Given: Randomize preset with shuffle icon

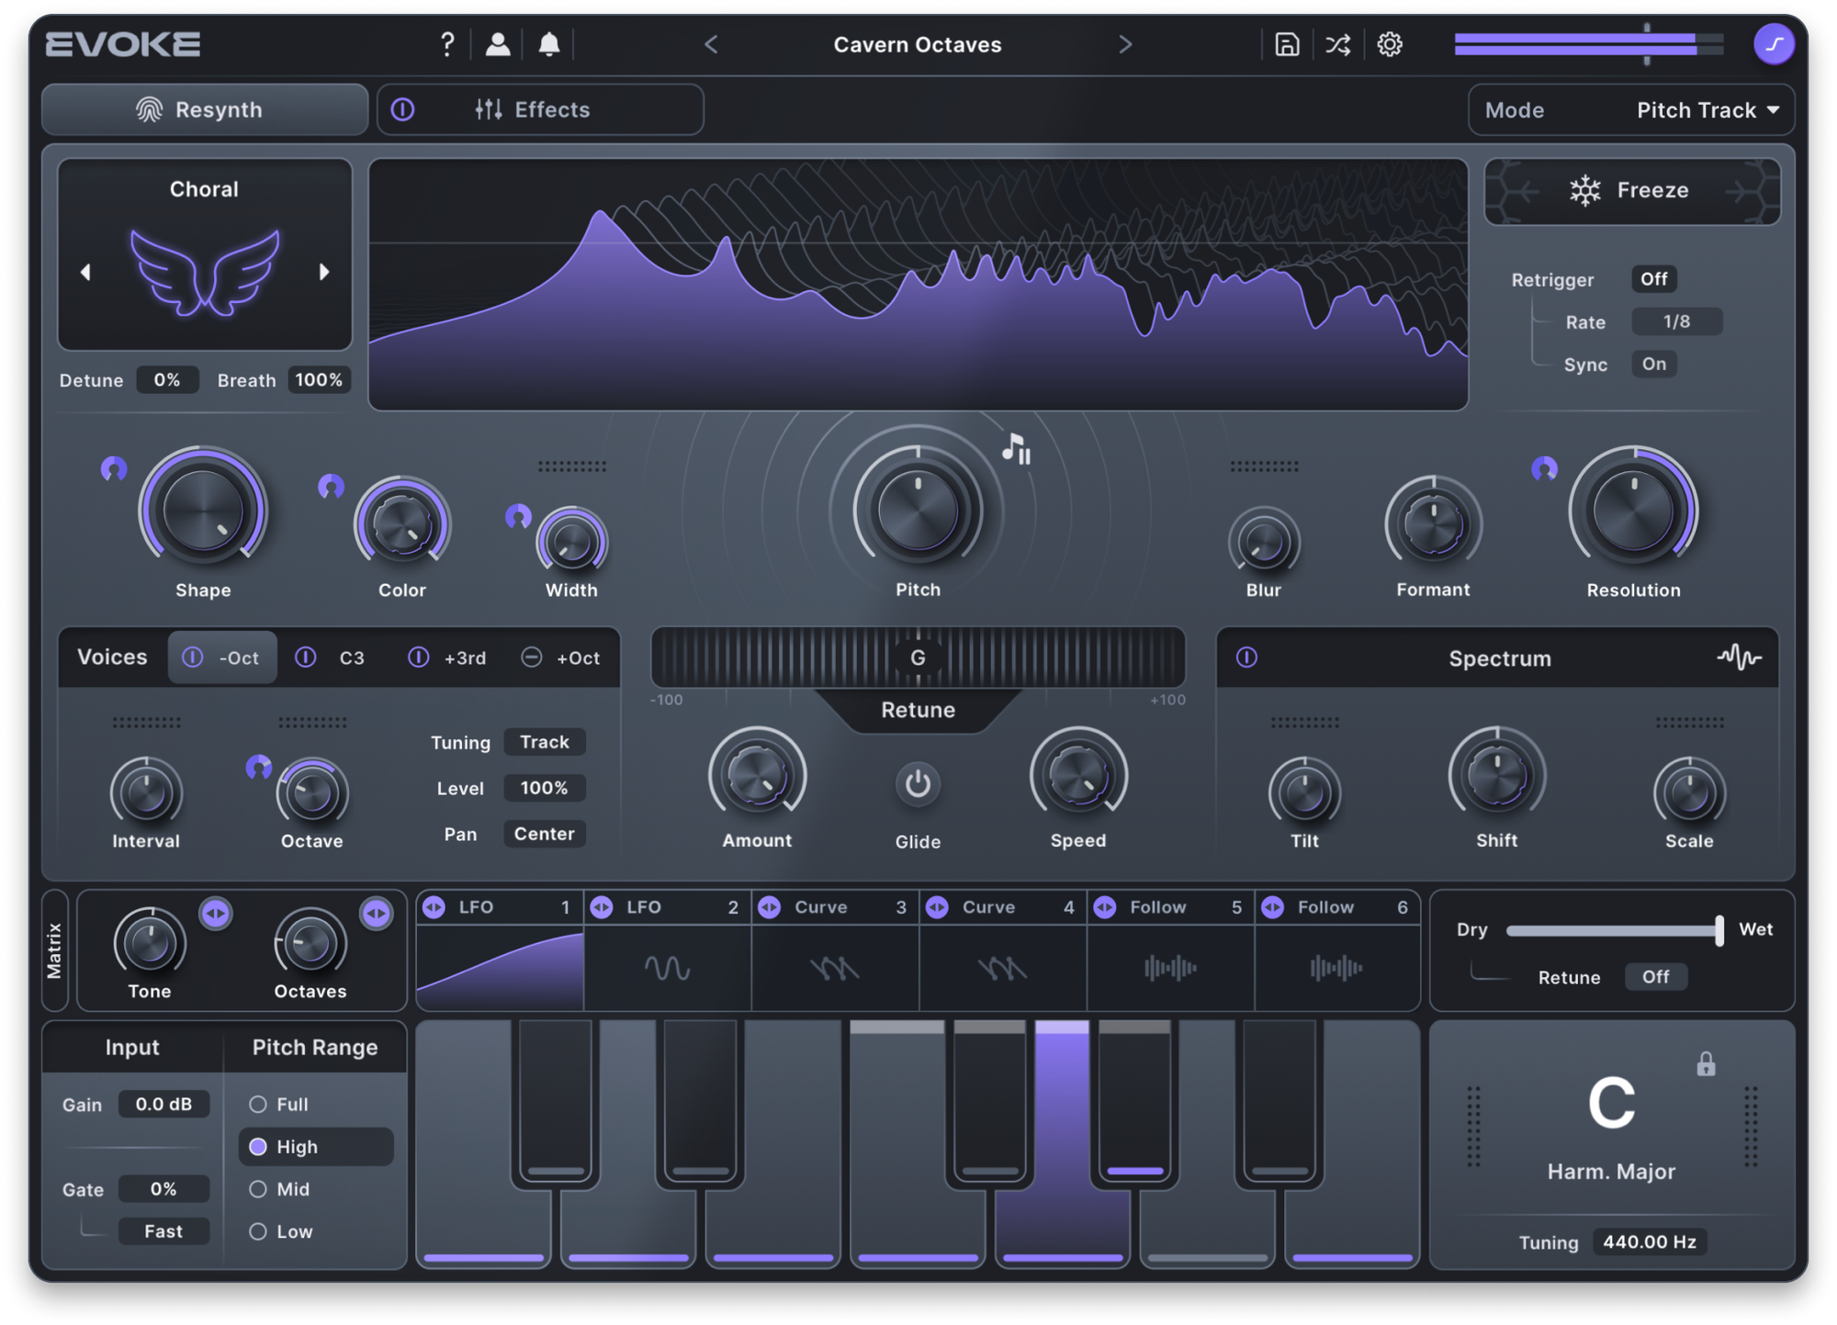Looking at the screenshot, I should pos(1338,44).
